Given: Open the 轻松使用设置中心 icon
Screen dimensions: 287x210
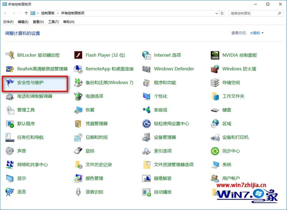Looking at the screenshot, I should 147,124.
